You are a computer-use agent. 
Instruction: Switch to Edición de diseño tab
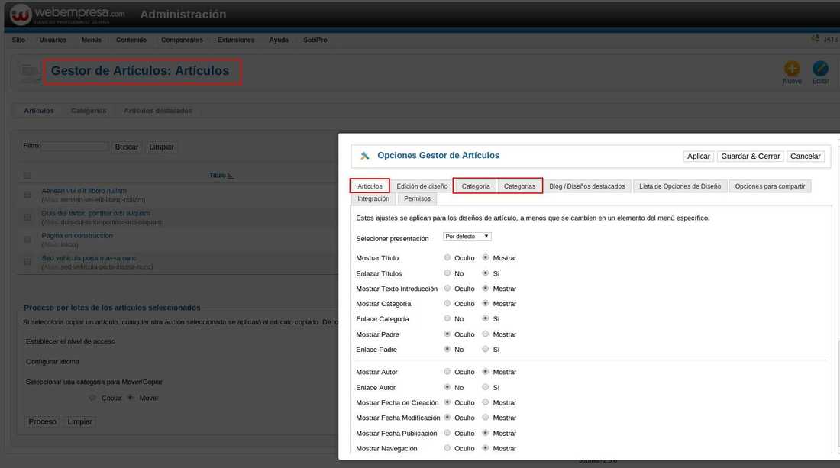point(422,186)
